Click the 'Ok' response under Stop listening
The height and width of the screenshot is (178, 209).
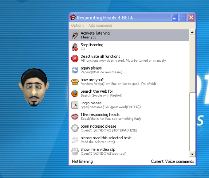[x=83, y=49]
